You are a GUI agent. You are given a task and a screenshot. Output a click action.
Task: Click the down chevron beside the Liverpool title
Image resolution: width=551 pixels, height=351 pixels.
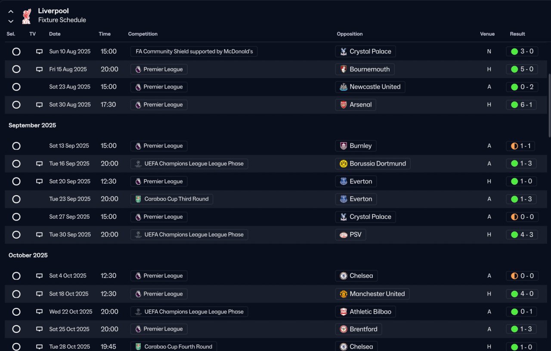tap(11, 21)
